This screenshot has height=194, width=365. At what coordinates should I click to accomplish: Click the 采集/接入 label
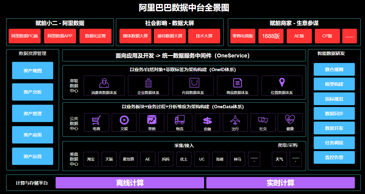184,146
